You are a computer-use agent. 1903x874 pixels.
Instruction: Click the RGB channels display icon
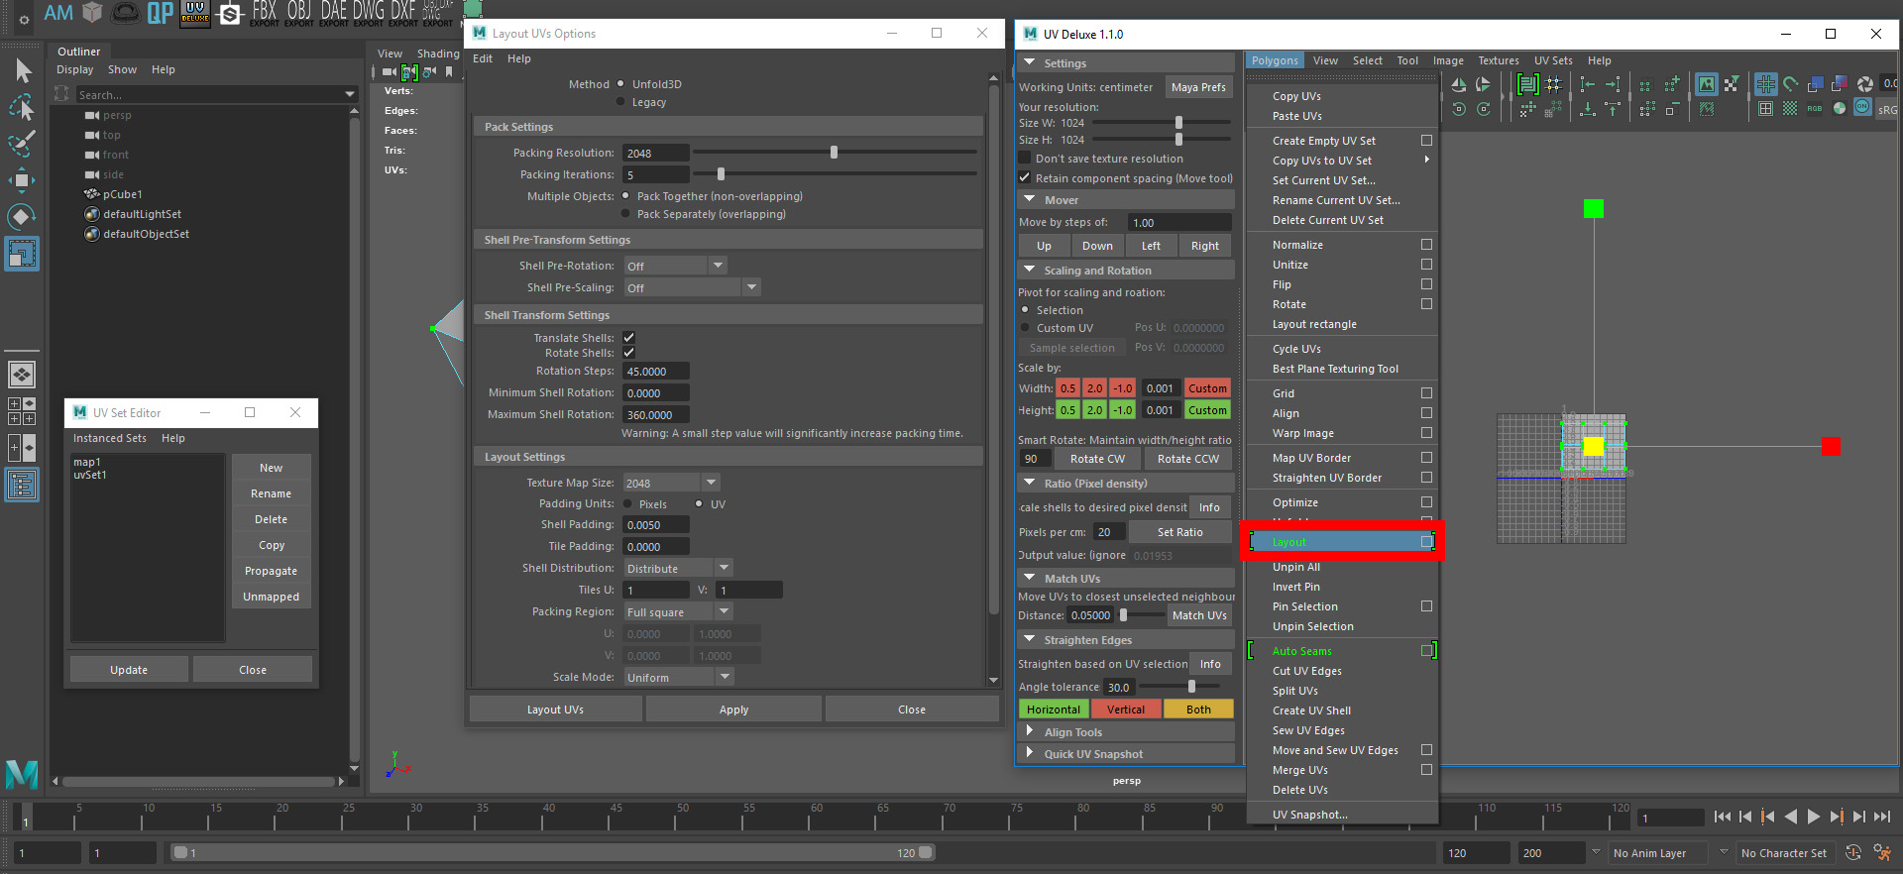pos(1815,109)
